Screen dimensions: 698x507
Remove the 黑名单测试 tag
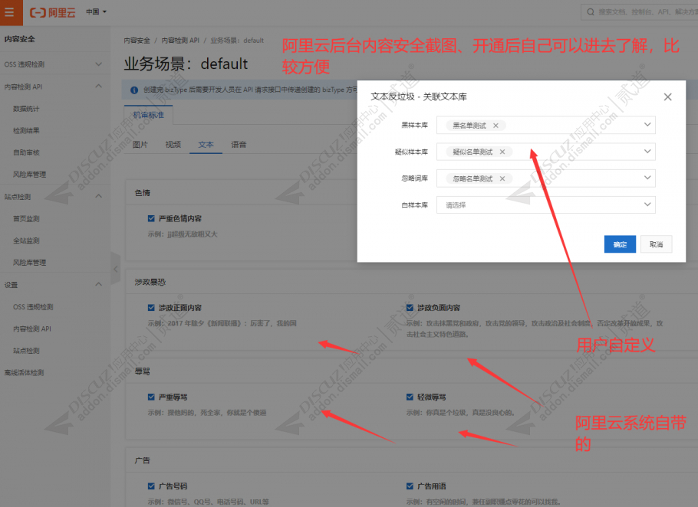(x=496, y=126)
